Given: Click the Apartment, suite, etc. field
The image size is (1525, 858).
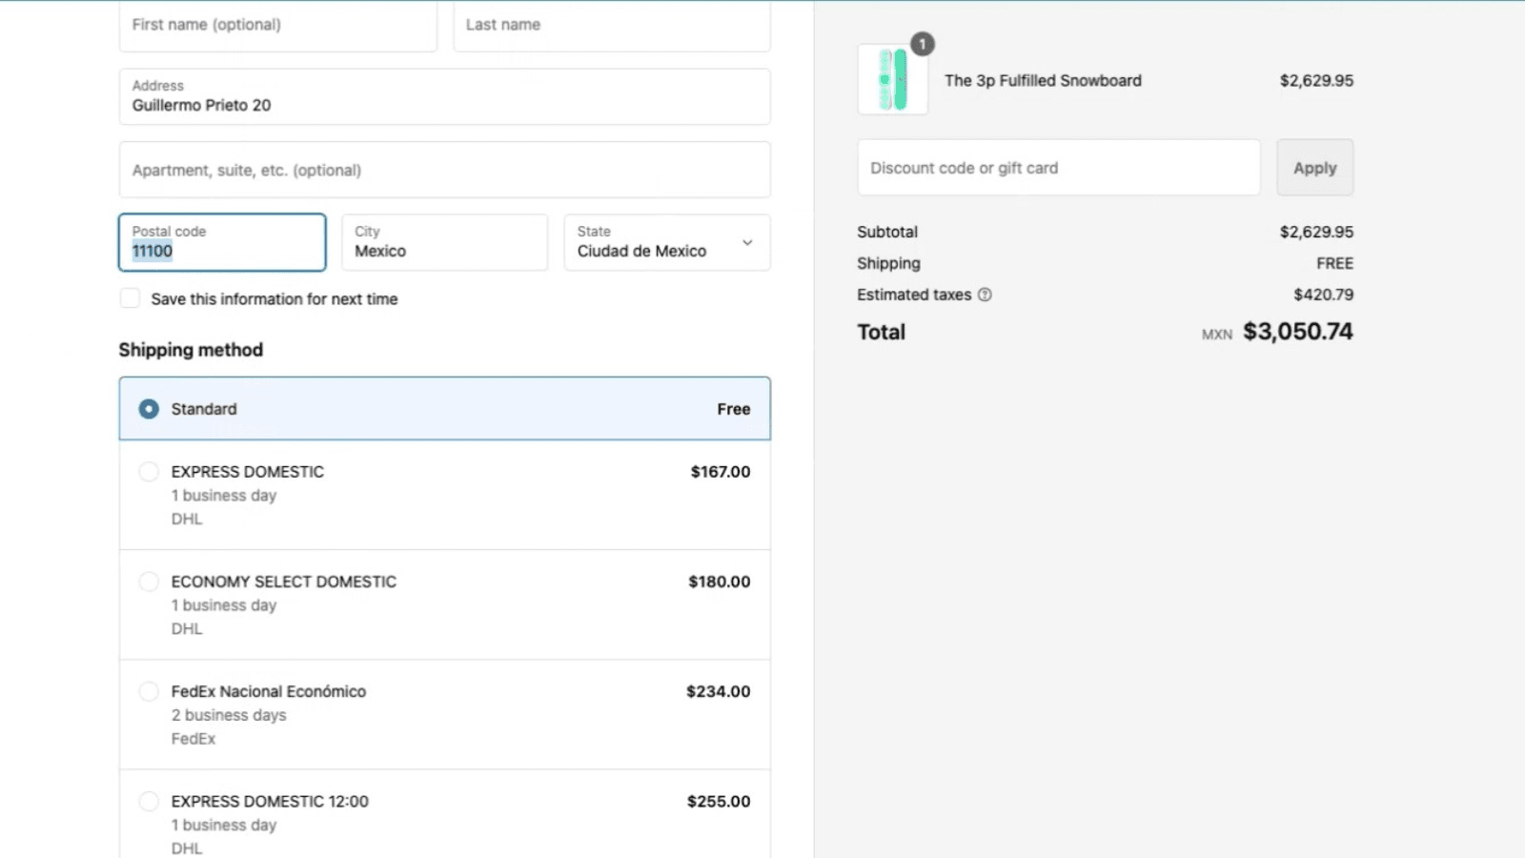Looking at the screenshot, I should [444, 170].
